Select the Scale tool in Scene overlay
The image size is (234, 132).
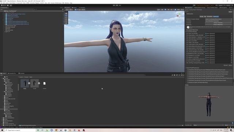66,19
